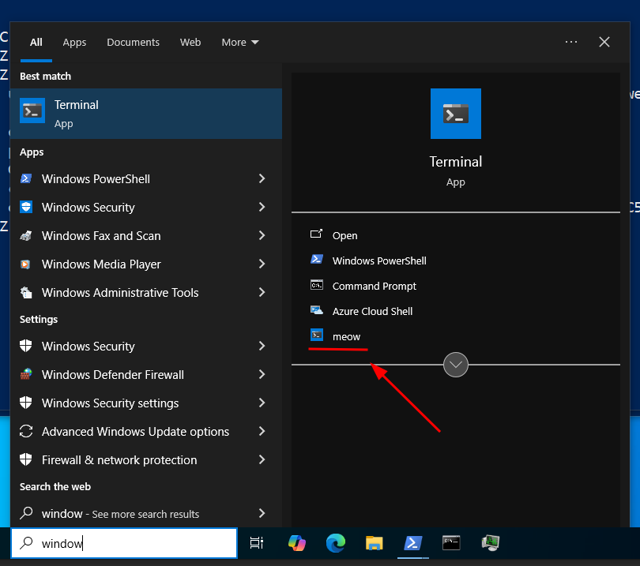Click the Windows Defender Firewall brick icon
This screenshot has width=640, height=566.
point(26,374)
